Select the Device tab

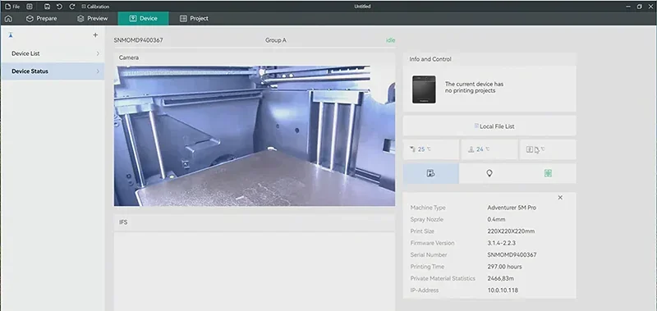coord(143,18)
